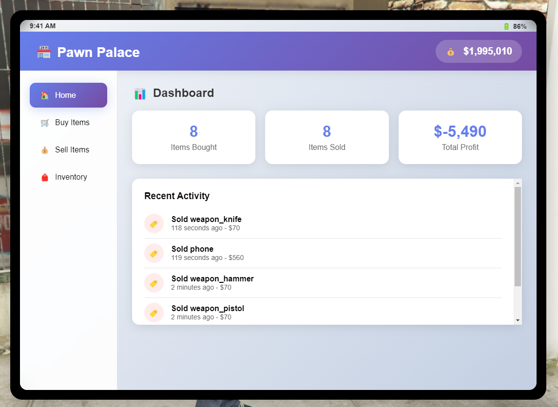
Task: Click the battery icon in status bar
Action: 506,26
